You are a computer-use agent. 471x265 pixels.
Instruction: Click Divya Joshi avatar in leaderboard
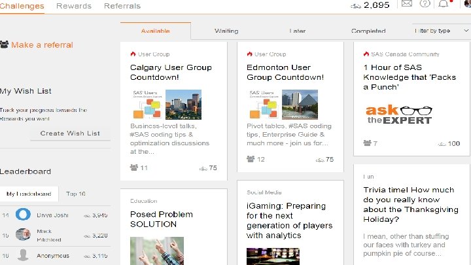[23, 215]
